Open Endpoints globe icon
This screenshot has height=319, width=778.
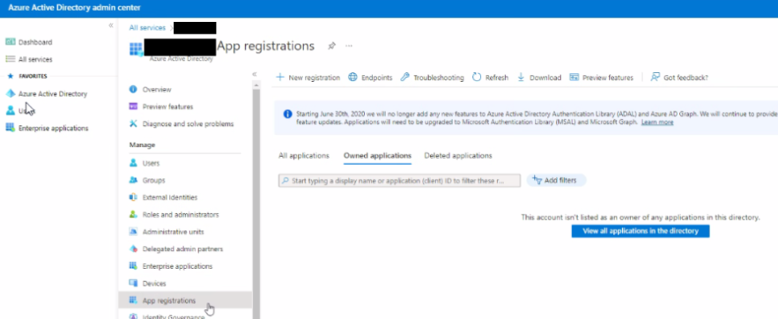[352, 78]
